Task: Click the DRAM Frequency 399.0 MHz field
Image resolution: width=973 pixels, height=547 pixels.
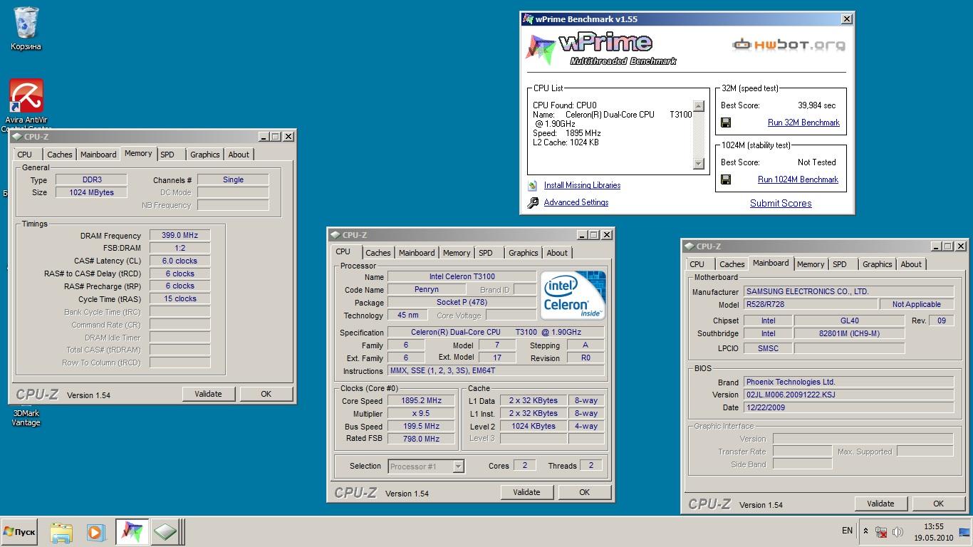Action: click(x=179, y=236)
